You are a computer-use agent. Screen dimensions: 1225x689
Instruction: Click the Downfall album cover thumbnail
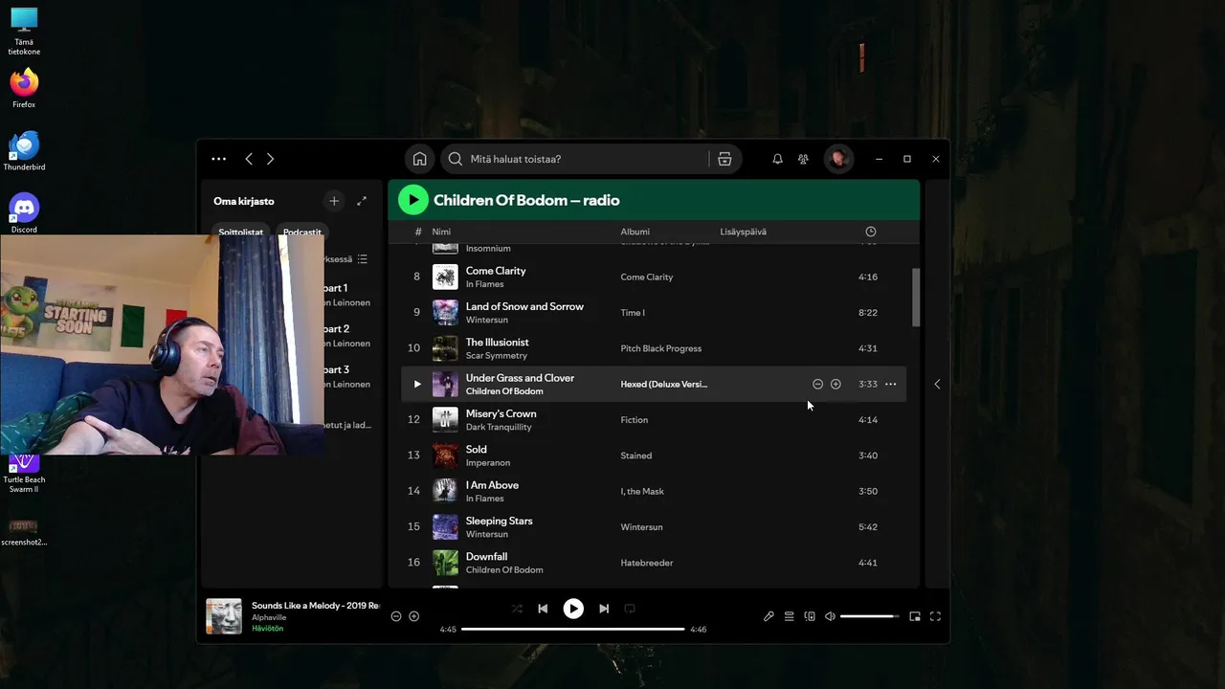pyautogui.click(x=445, y=563)
